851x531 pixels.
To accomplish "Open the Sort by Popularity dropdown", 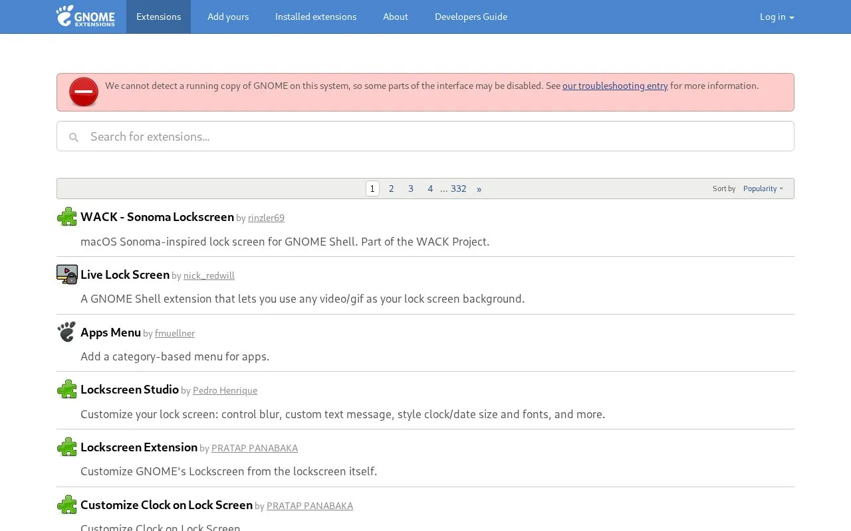I will (763, 189).
